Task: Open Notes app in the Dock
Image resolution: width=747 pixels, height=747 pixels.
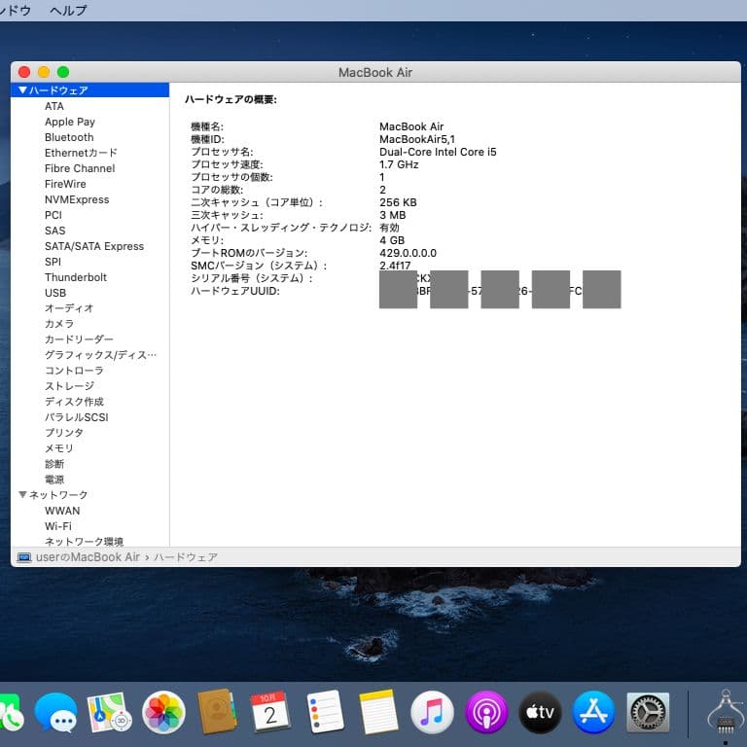Action: (x=378, y=712)
